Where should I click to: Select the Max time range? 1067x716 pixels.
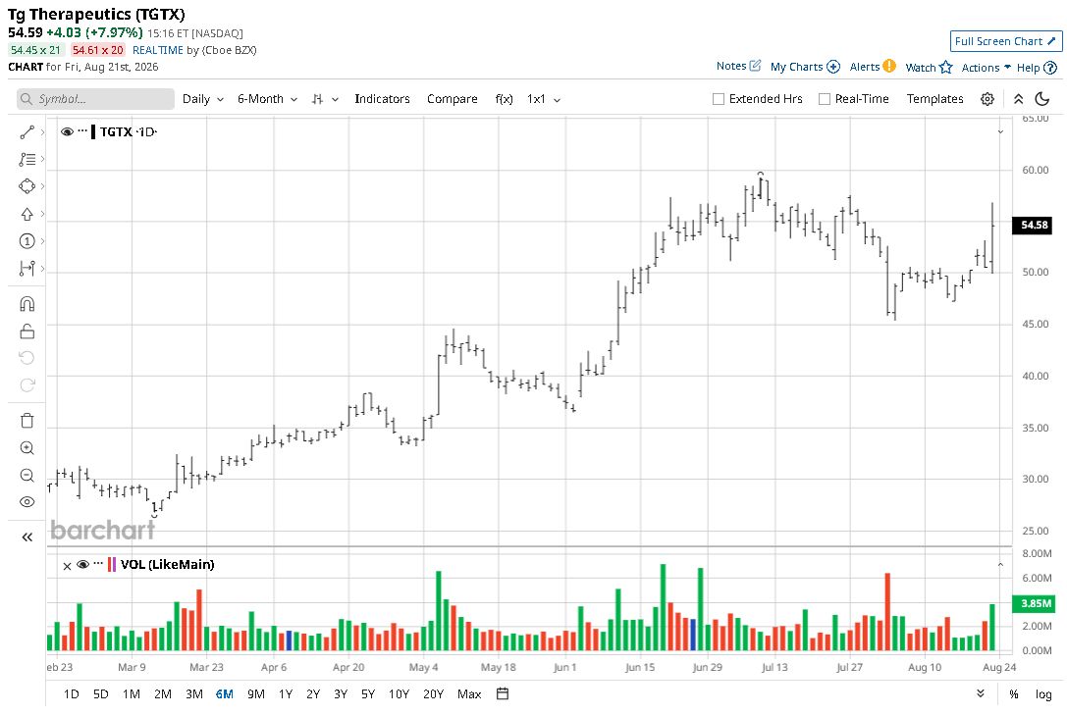(x=469, y=694)
